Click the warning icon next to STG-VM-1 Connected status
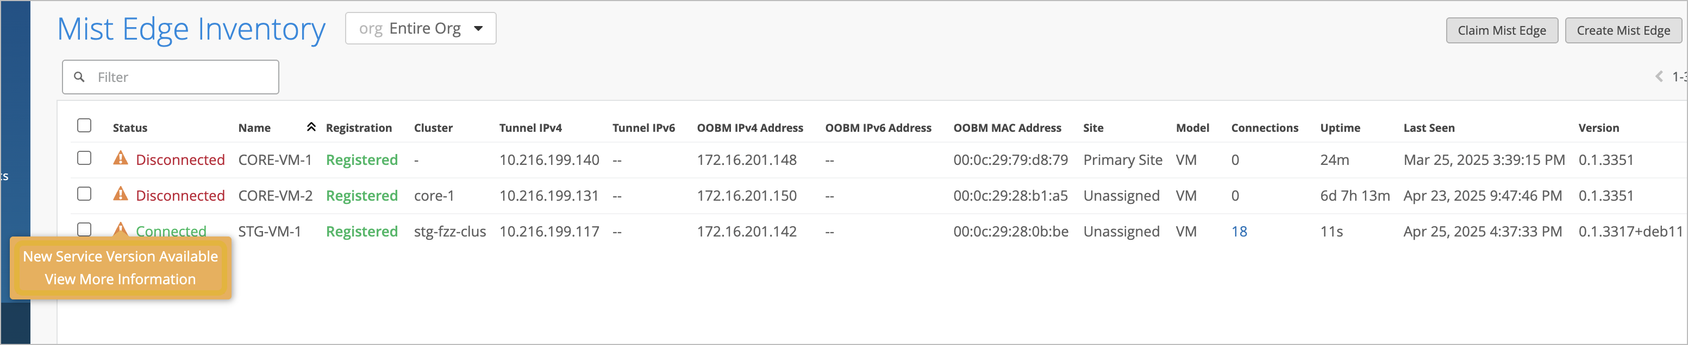Image resolution: width=1688 pixels, height=345 pixels. [x=121, y=231]
